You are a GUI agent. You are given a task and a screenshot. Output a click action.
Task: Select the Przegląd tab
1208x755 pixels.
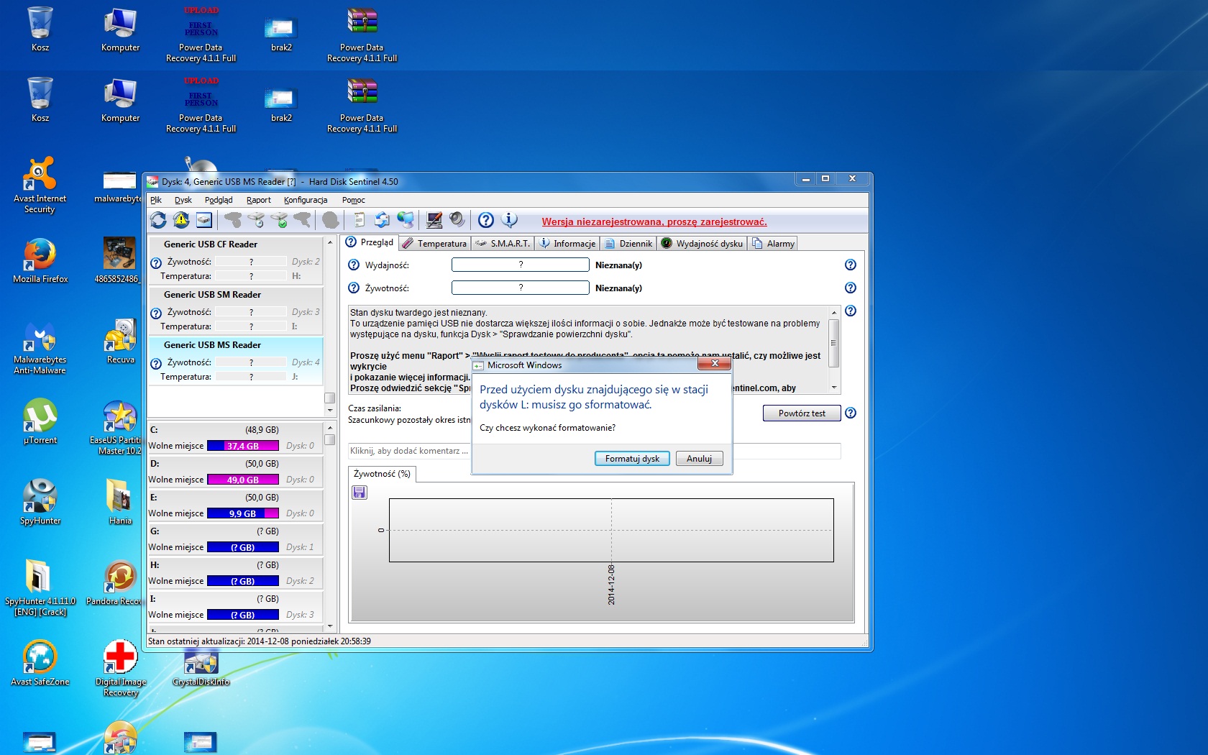tap(370, 242)
